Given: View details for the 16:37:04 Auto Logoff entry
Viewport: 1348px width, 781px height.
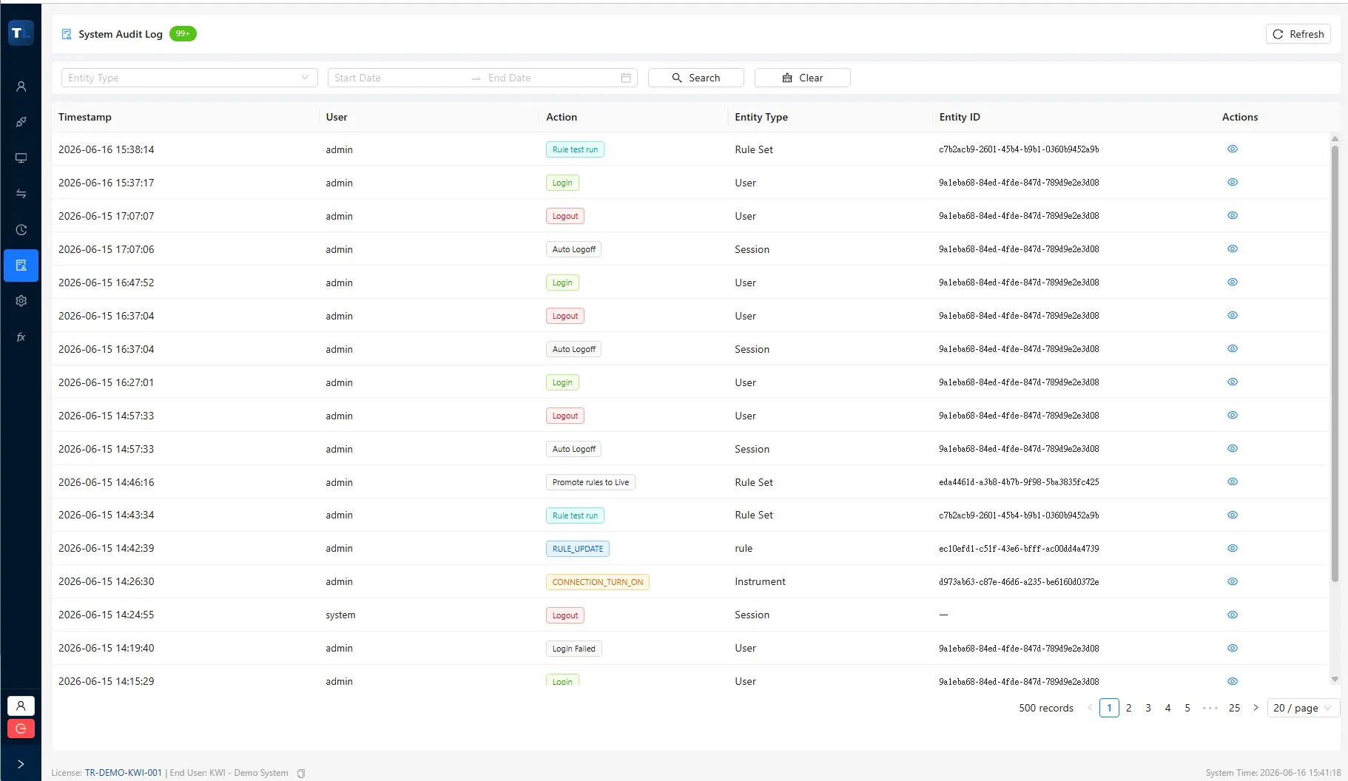Looking at the screenshot, I should pyautogui.click(x=1232, y=348).
